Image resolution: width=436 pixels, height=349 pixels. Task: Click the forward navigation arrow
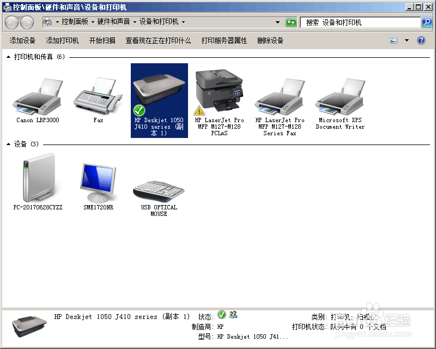click(27, 22)
